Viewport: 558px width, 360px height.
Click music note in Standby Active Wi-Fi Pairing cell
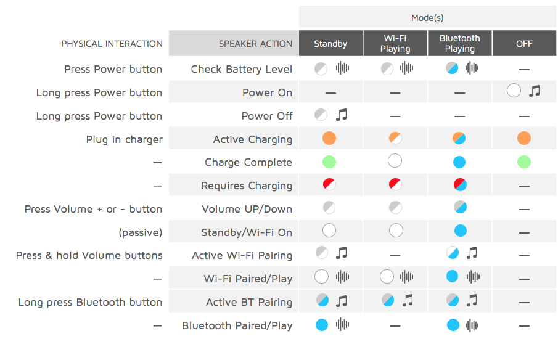pyautogui.click(x=342, y=253)
